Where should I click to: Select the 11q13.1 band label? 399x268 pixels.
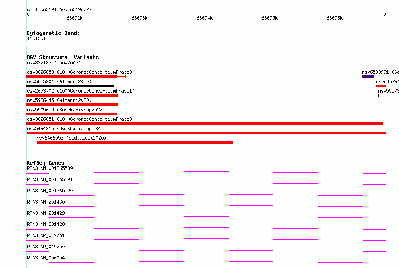click(36, 38)
